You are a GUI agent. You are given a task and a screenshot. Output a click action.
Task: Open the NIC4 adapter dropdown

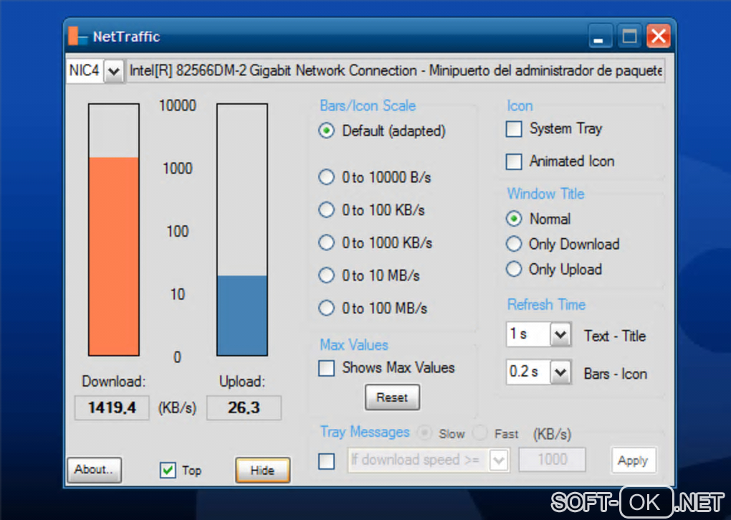coord(114,71)
